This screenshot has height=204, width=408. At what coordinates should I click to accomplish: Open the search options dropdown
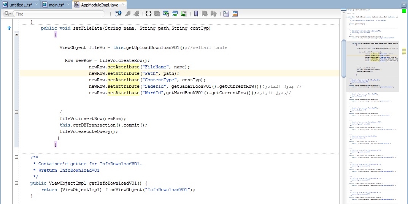coord(7,14)
